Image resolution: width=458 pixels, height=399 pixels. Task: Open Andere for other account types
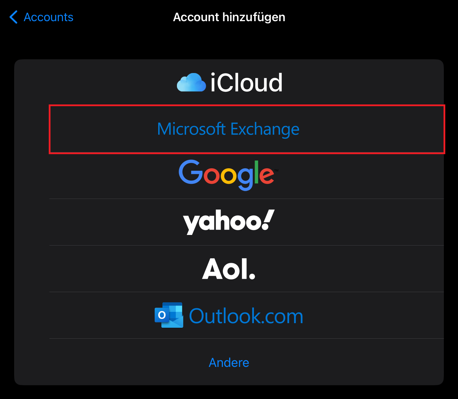(x=229, y=362)
